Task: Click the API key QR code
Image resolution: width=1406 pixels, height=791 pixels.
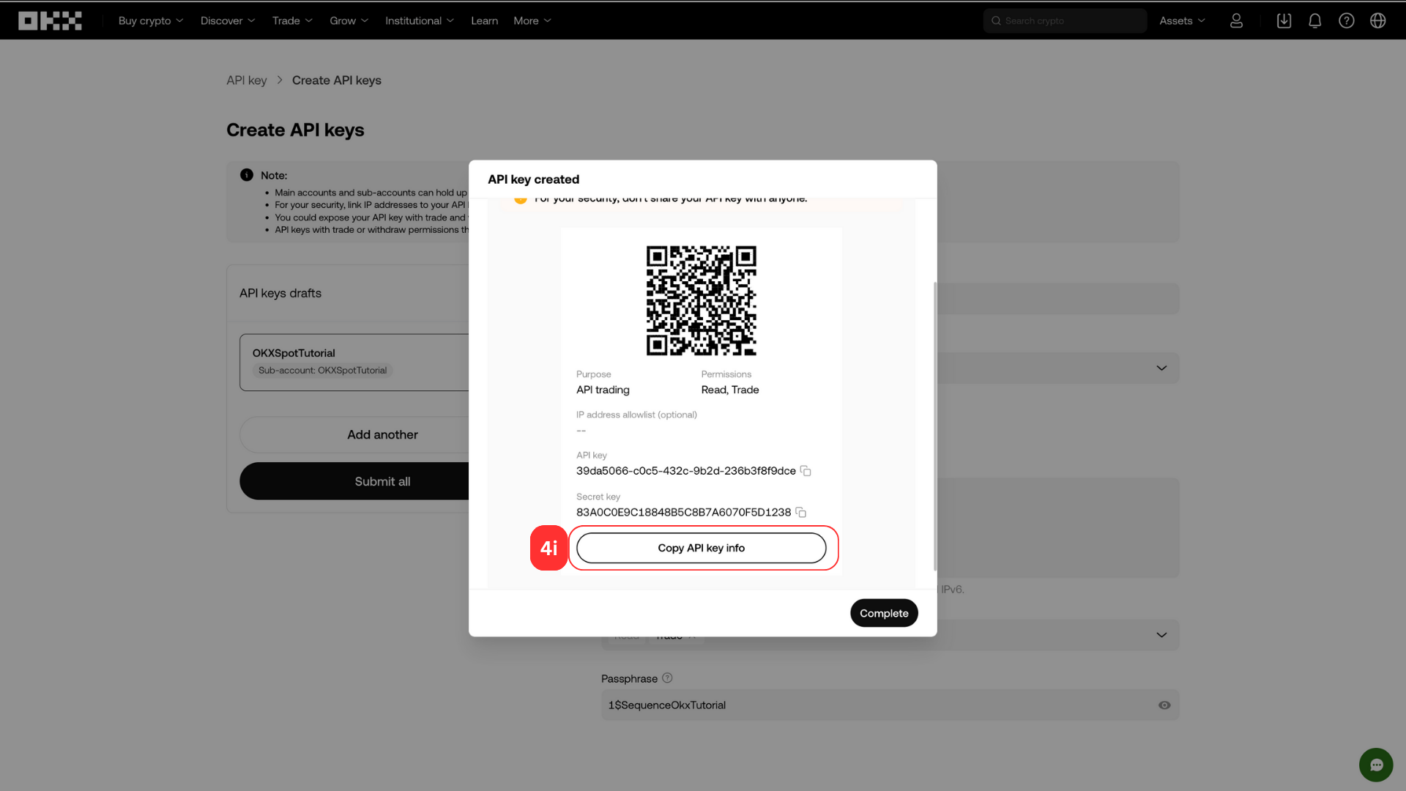Action: tap(701, 300)
